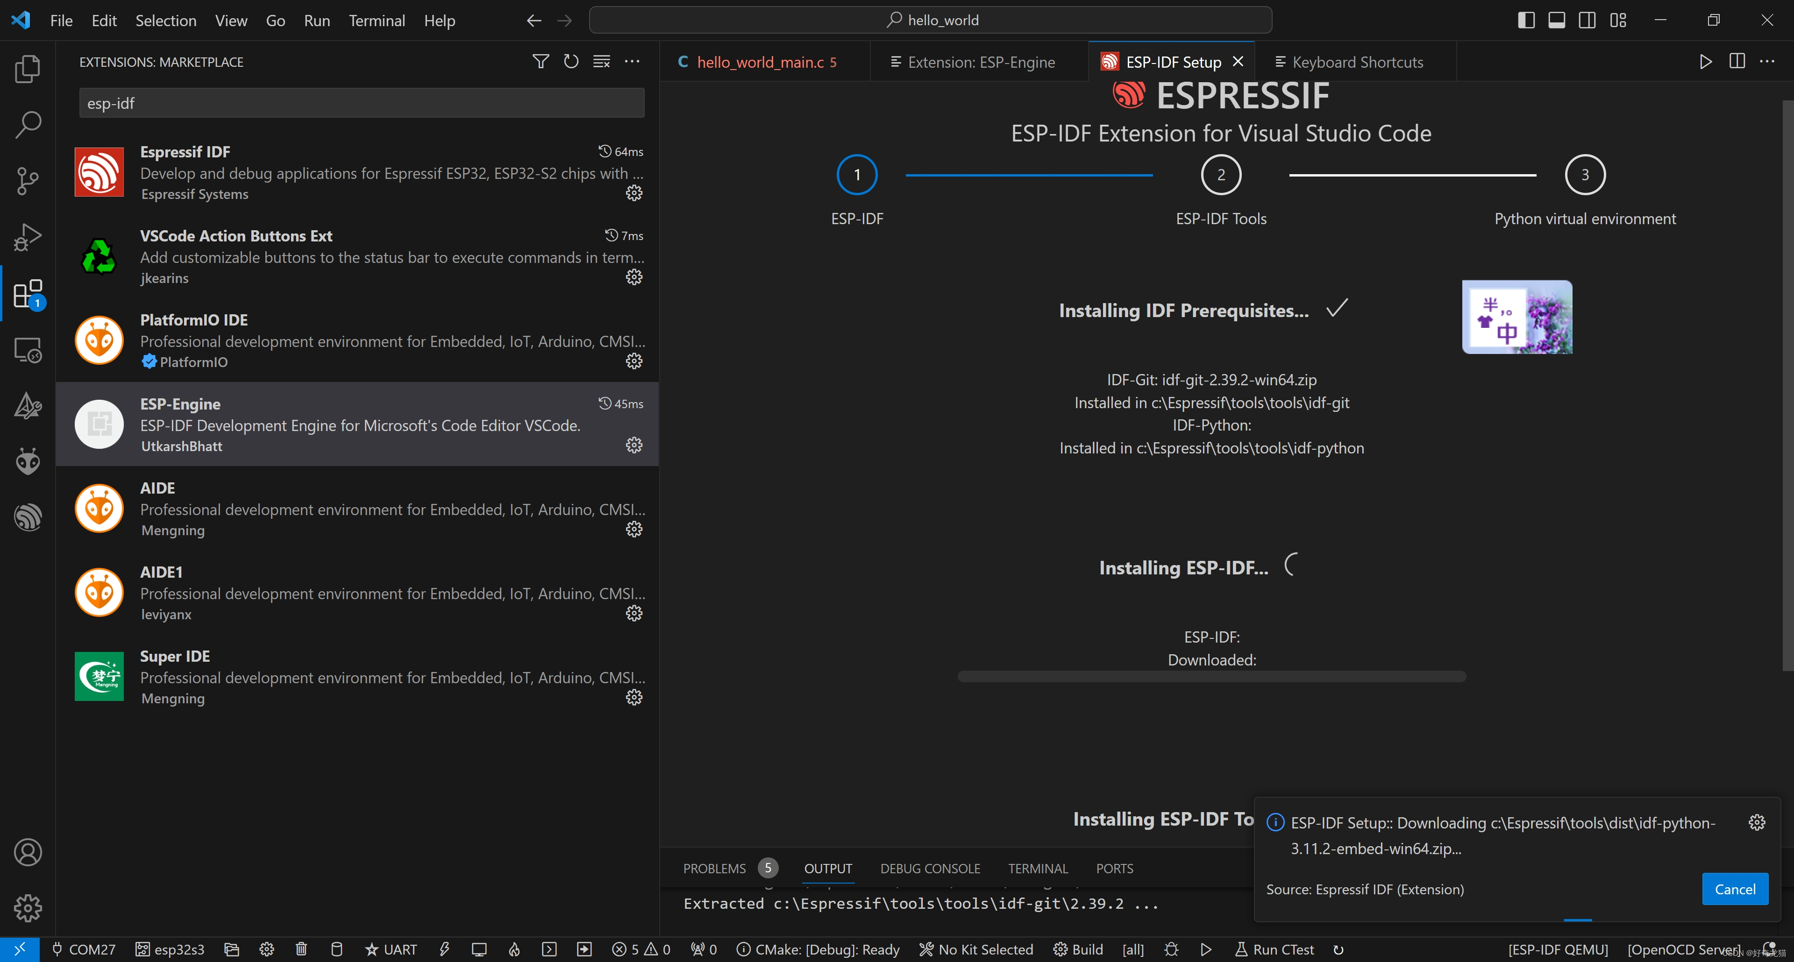Clear extensions search results
The height and width of the screenshot is (962, 1794).
point(602,61)
